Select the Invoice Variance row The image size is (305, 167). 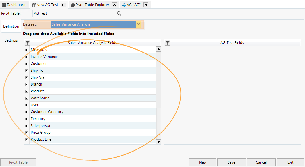point(93,57)
